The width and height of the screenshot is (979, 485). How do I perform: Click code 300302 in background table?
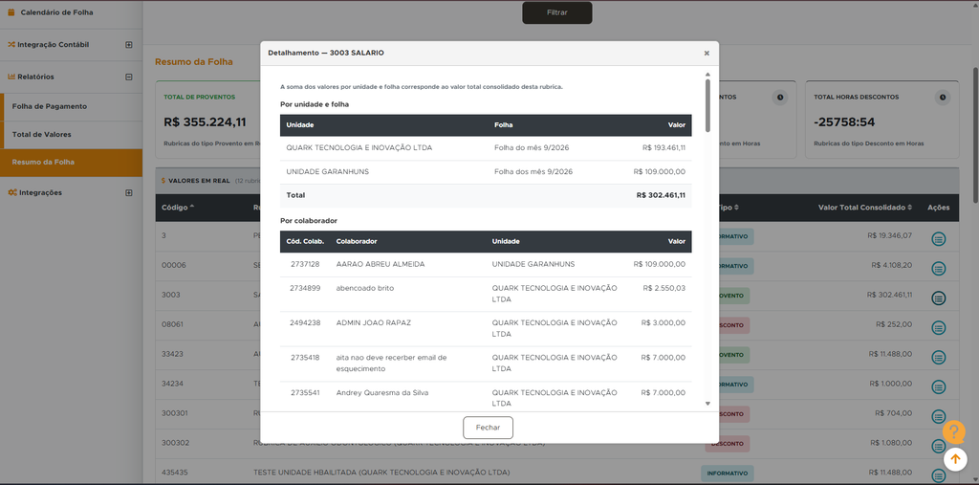coord(175,443)
